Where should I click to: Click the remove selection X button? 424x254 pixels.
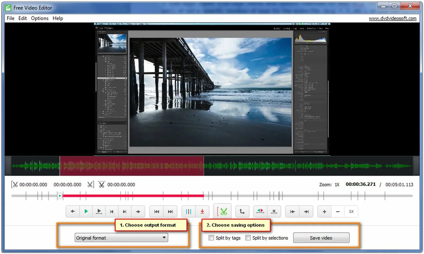(x=274, y=211)
